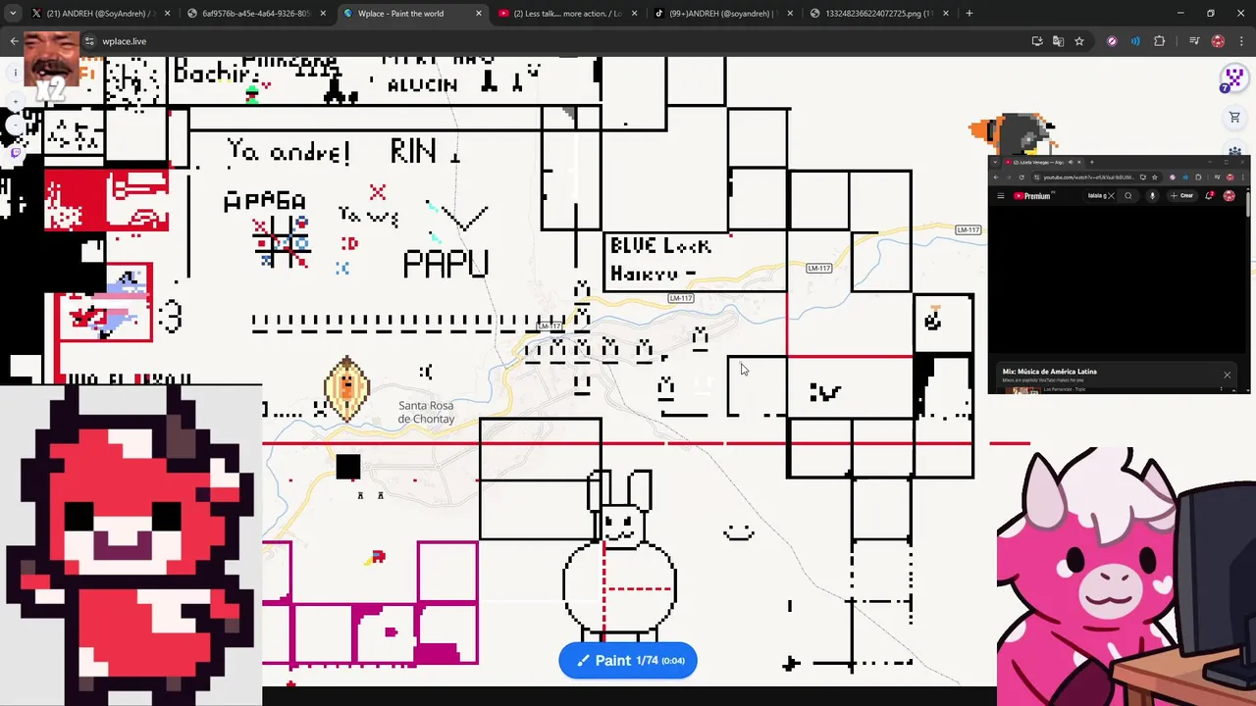Image resolution: width=1256 pixels, height=706 pixels.
Task: Switch to the ANDREH (@SoyAndreh) X tab
Action: (x=99, y=14)
